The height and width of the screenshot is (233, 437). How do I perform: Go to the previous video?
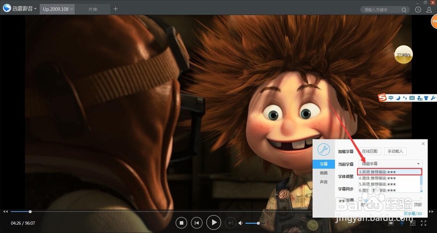197,223
